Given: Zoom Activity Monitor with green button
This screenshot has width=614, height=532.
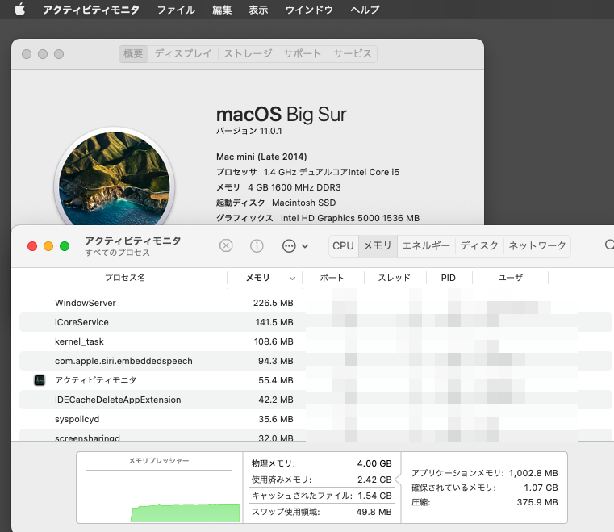Looking at the screenshot, I should click(x=65, y=246).
